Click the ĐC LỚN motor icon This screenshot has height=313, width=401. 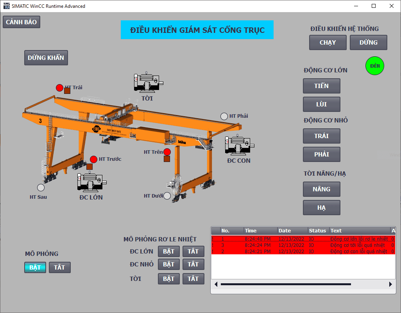point(91,182)
